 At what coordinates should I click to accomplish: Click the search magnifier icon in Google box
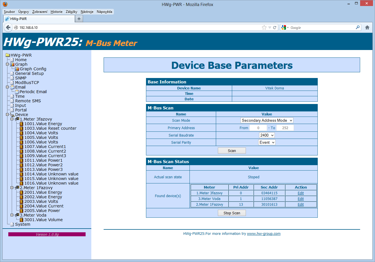358,28
